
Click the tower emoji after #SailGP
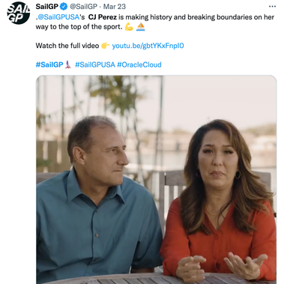click(x=68, y=64)
